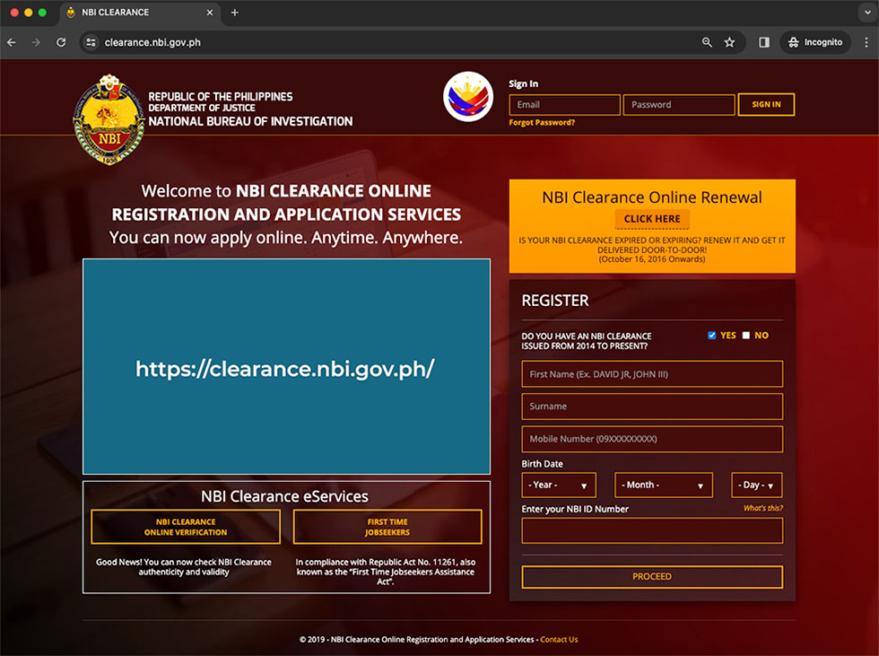Click the zoom magnifier icon in address bar
Screen dimensions: 879x656
pyautogui.click(x=707, y=42)
